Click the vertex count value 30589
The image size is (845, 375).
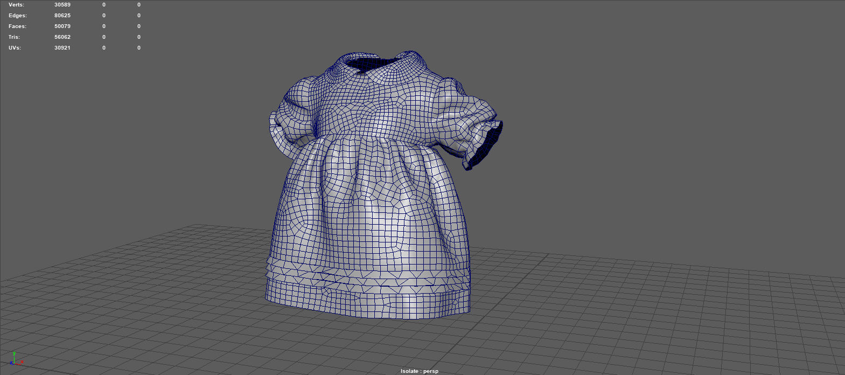click(62, 5)
